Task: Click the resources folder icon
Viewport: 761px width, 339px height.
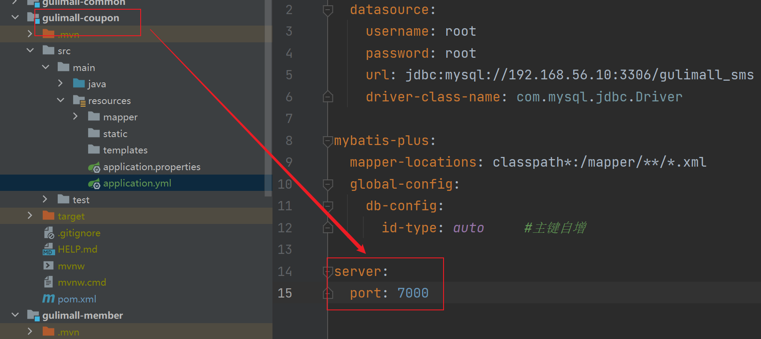Action: coord(79,101)
